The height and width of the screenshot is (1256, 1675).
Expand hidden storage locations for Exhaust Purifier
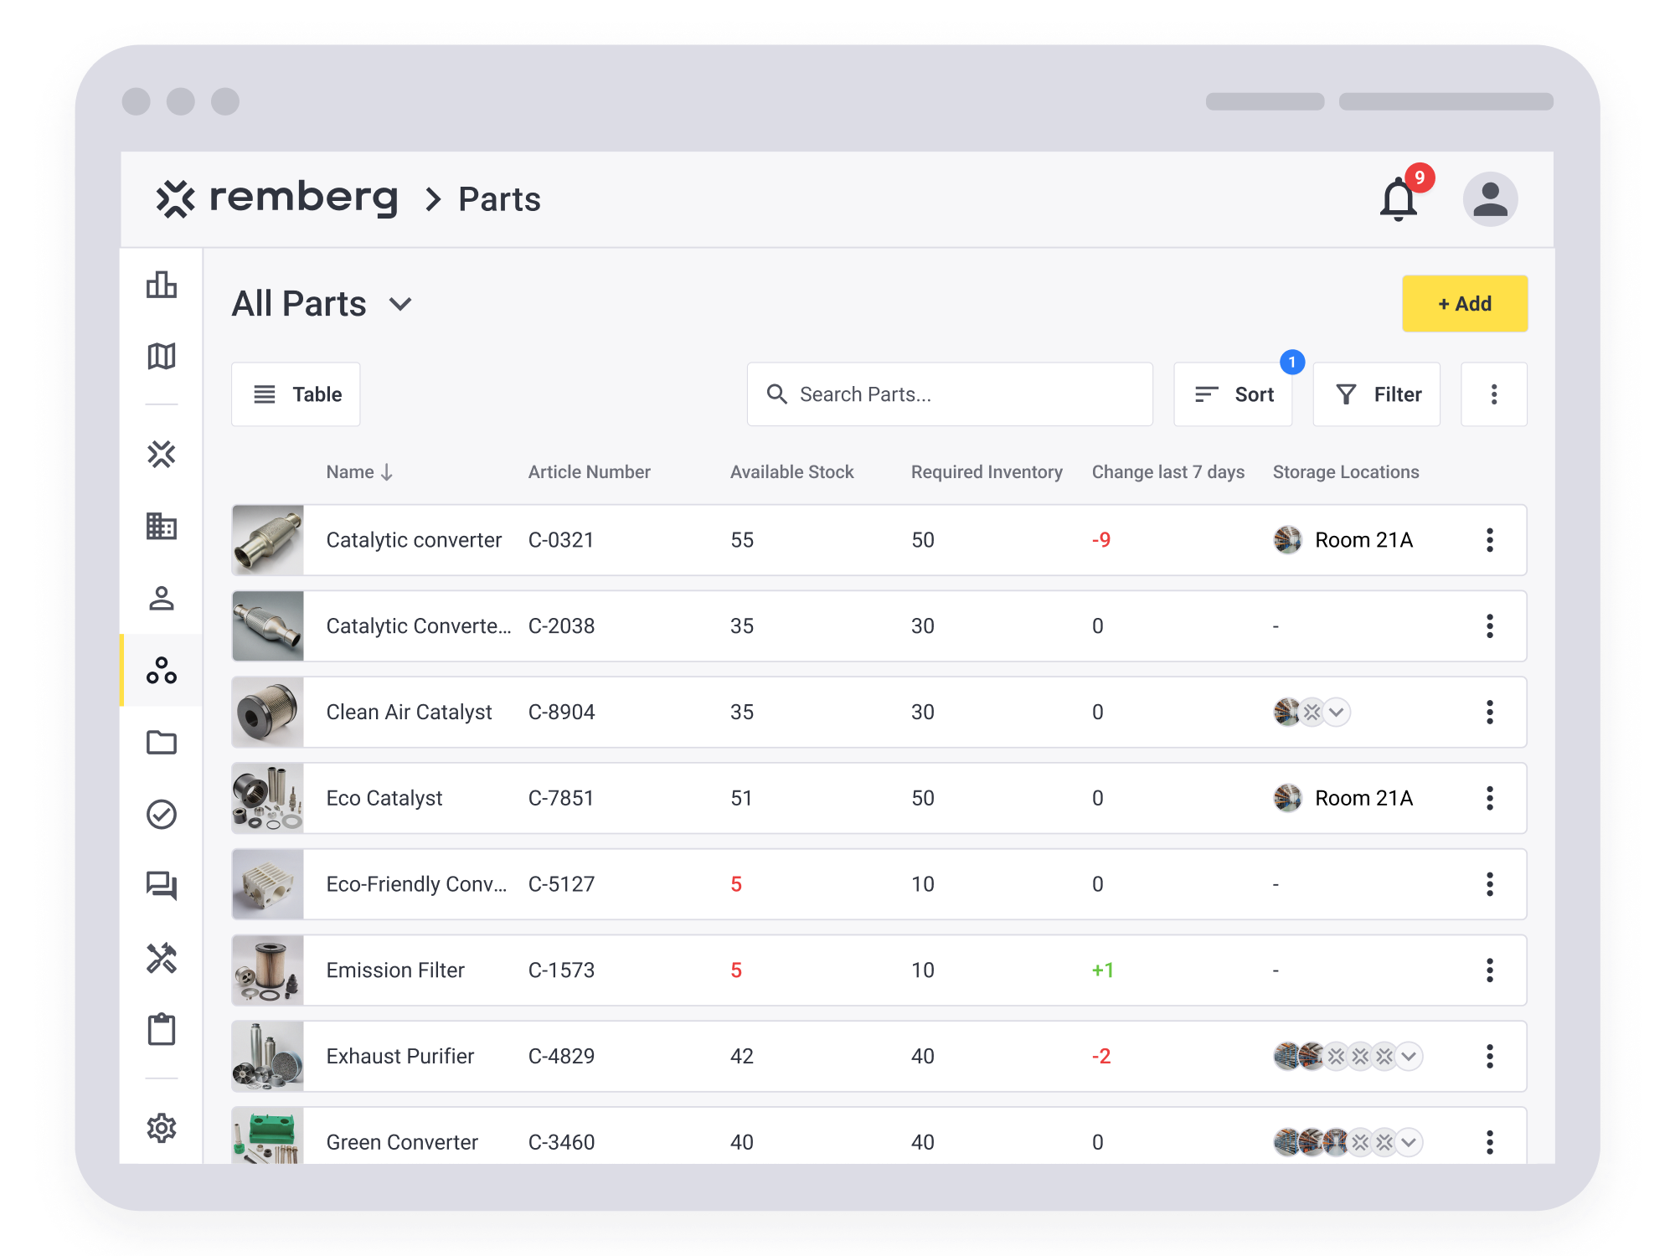(x=1408, y=1056)
